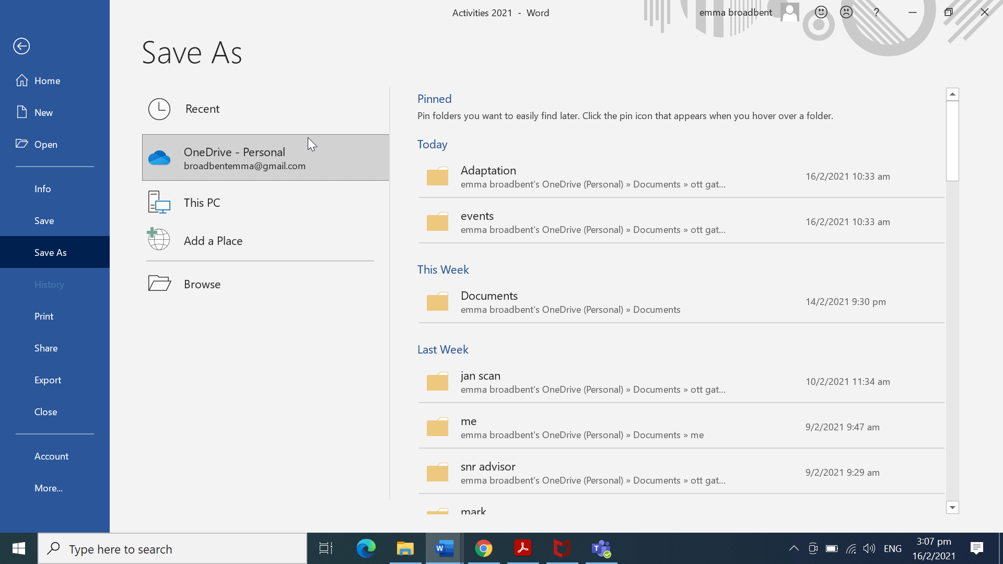
Task: Open the Action Center notifications
Action: click(976, 548)
